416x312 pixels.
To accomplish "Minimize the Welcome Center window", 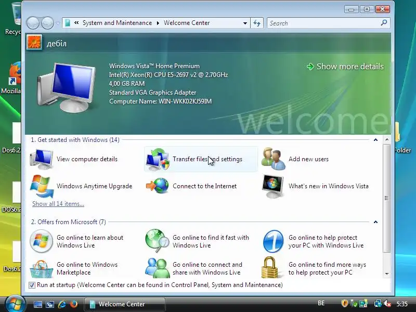I will 352,9.
